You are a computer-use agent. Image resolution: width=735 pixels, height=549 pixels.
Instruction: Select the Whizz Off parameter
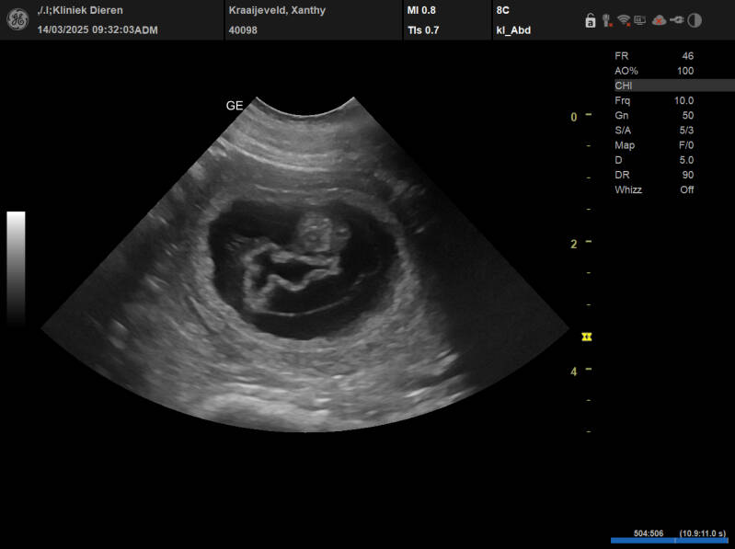tap(654, 189)
